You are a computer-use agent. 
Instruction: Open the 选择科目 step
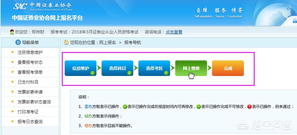pos(118,68)
